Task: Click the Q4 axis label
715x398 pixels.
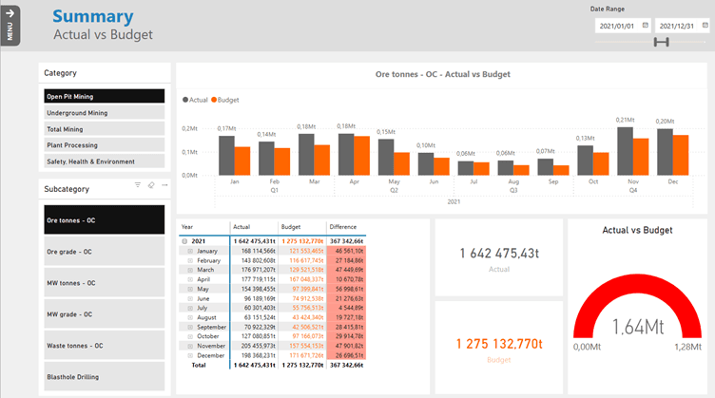Action: pyautogui.click(x=633, y=190)
